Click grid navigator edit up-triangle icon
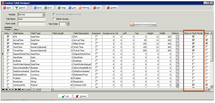This screenshot has height=103, width=215. click(x=29, y=89)
